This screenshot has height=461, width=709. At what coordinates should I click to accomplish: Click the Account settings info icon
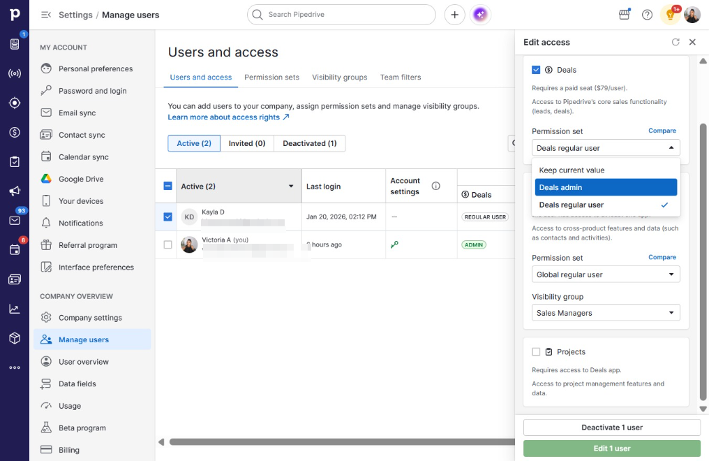coord(436,186)
